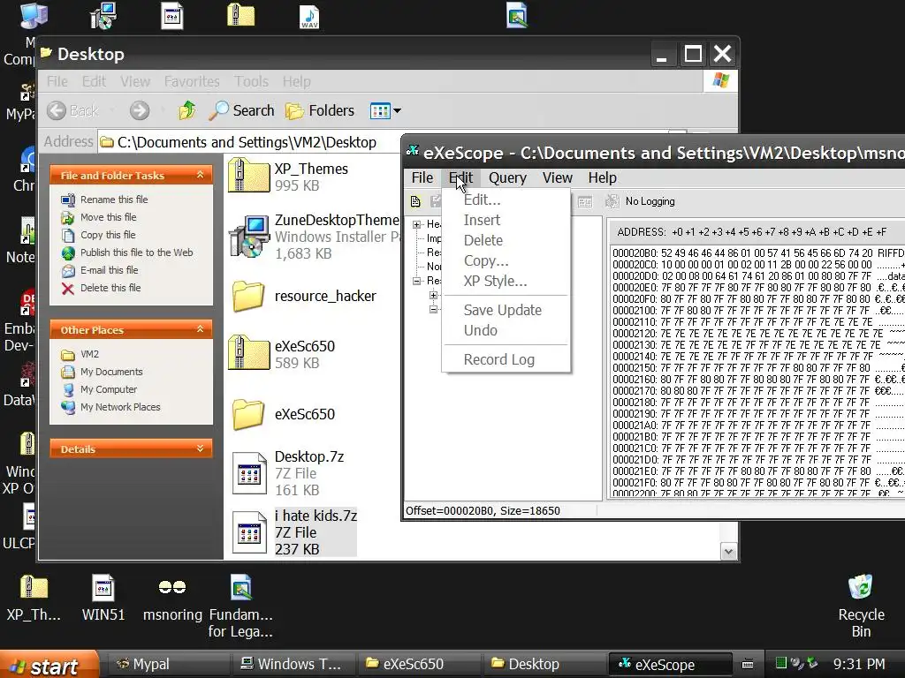Click the WAV file desktop icon at top
Screen dimensions: 905x678
[x=309, y=17]
